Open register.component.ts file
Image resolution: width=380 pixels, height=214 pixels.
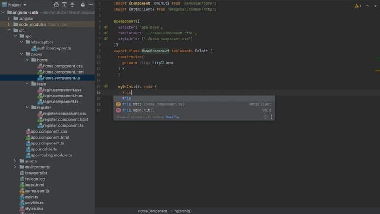tap(63, 125)
